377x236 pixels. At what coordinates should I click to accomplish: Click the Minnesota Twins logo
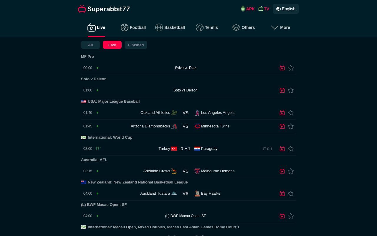[197, 126]
